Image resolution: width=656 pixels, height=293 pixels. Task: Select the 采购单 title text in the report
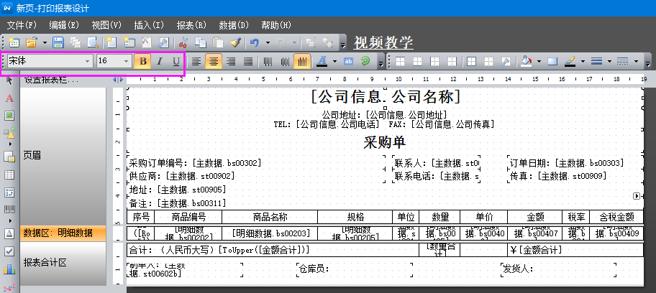385,142
